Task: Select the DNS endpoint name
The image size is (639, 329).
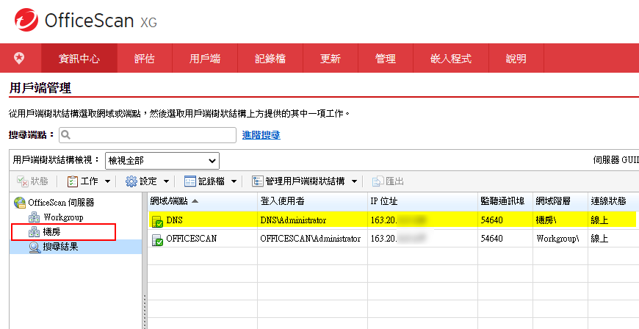Action: (174, 220)
